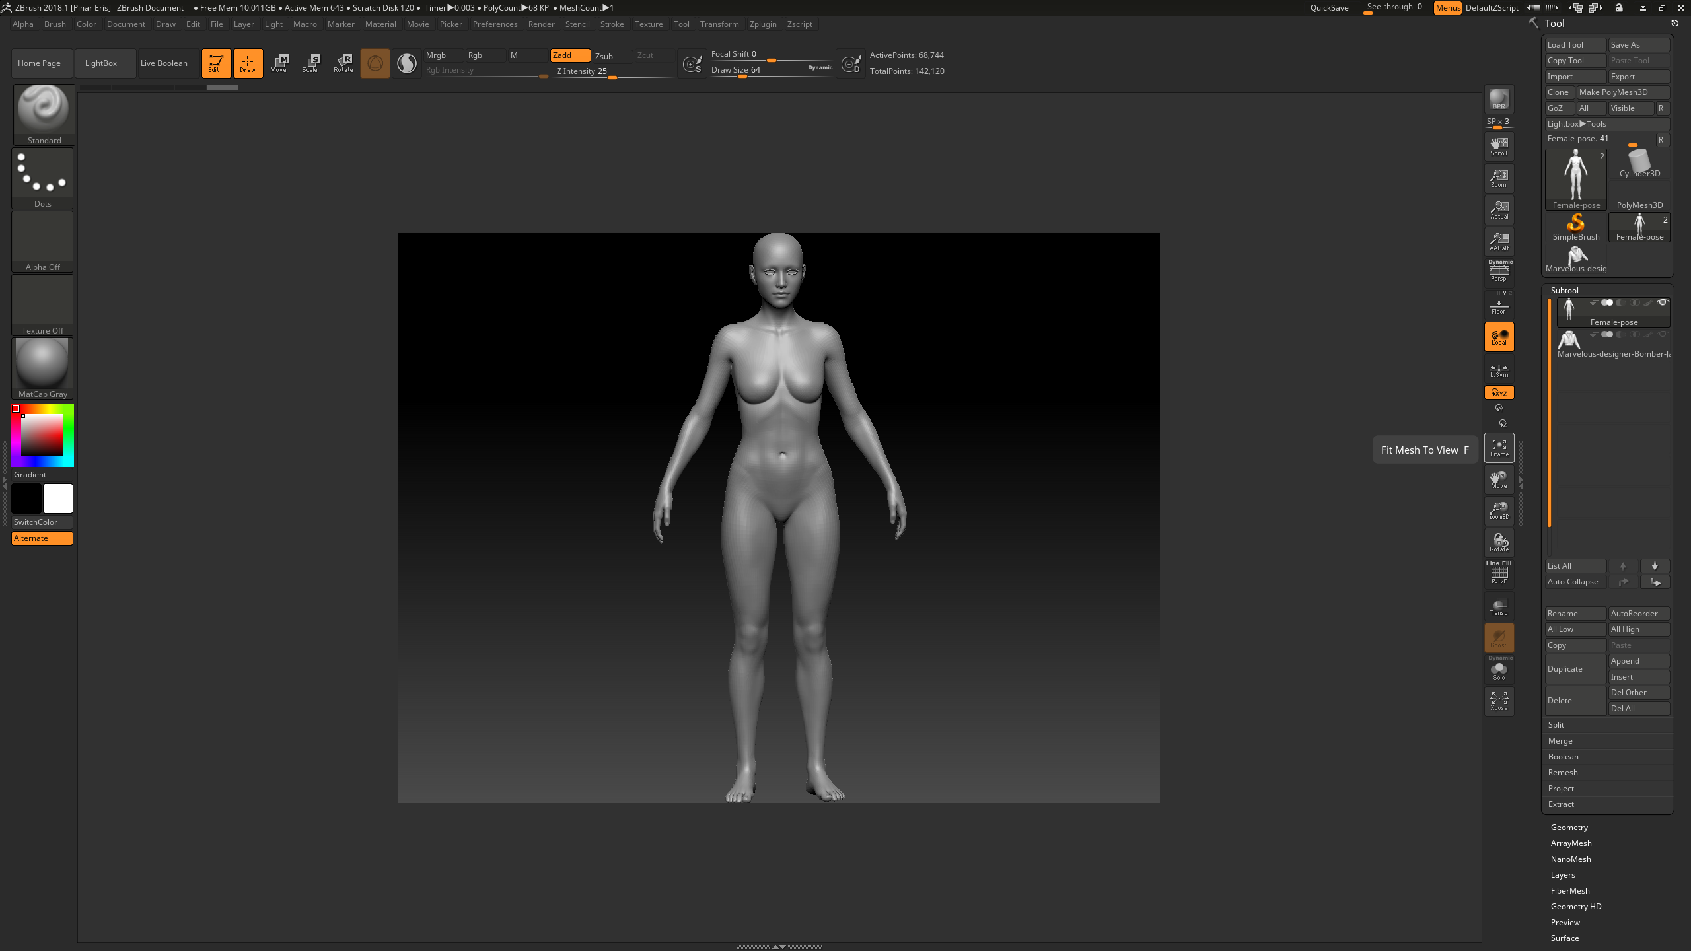Click the PolyF line fill icon
Viewport: 1691px width, 951px height.
coord(1499,573)
